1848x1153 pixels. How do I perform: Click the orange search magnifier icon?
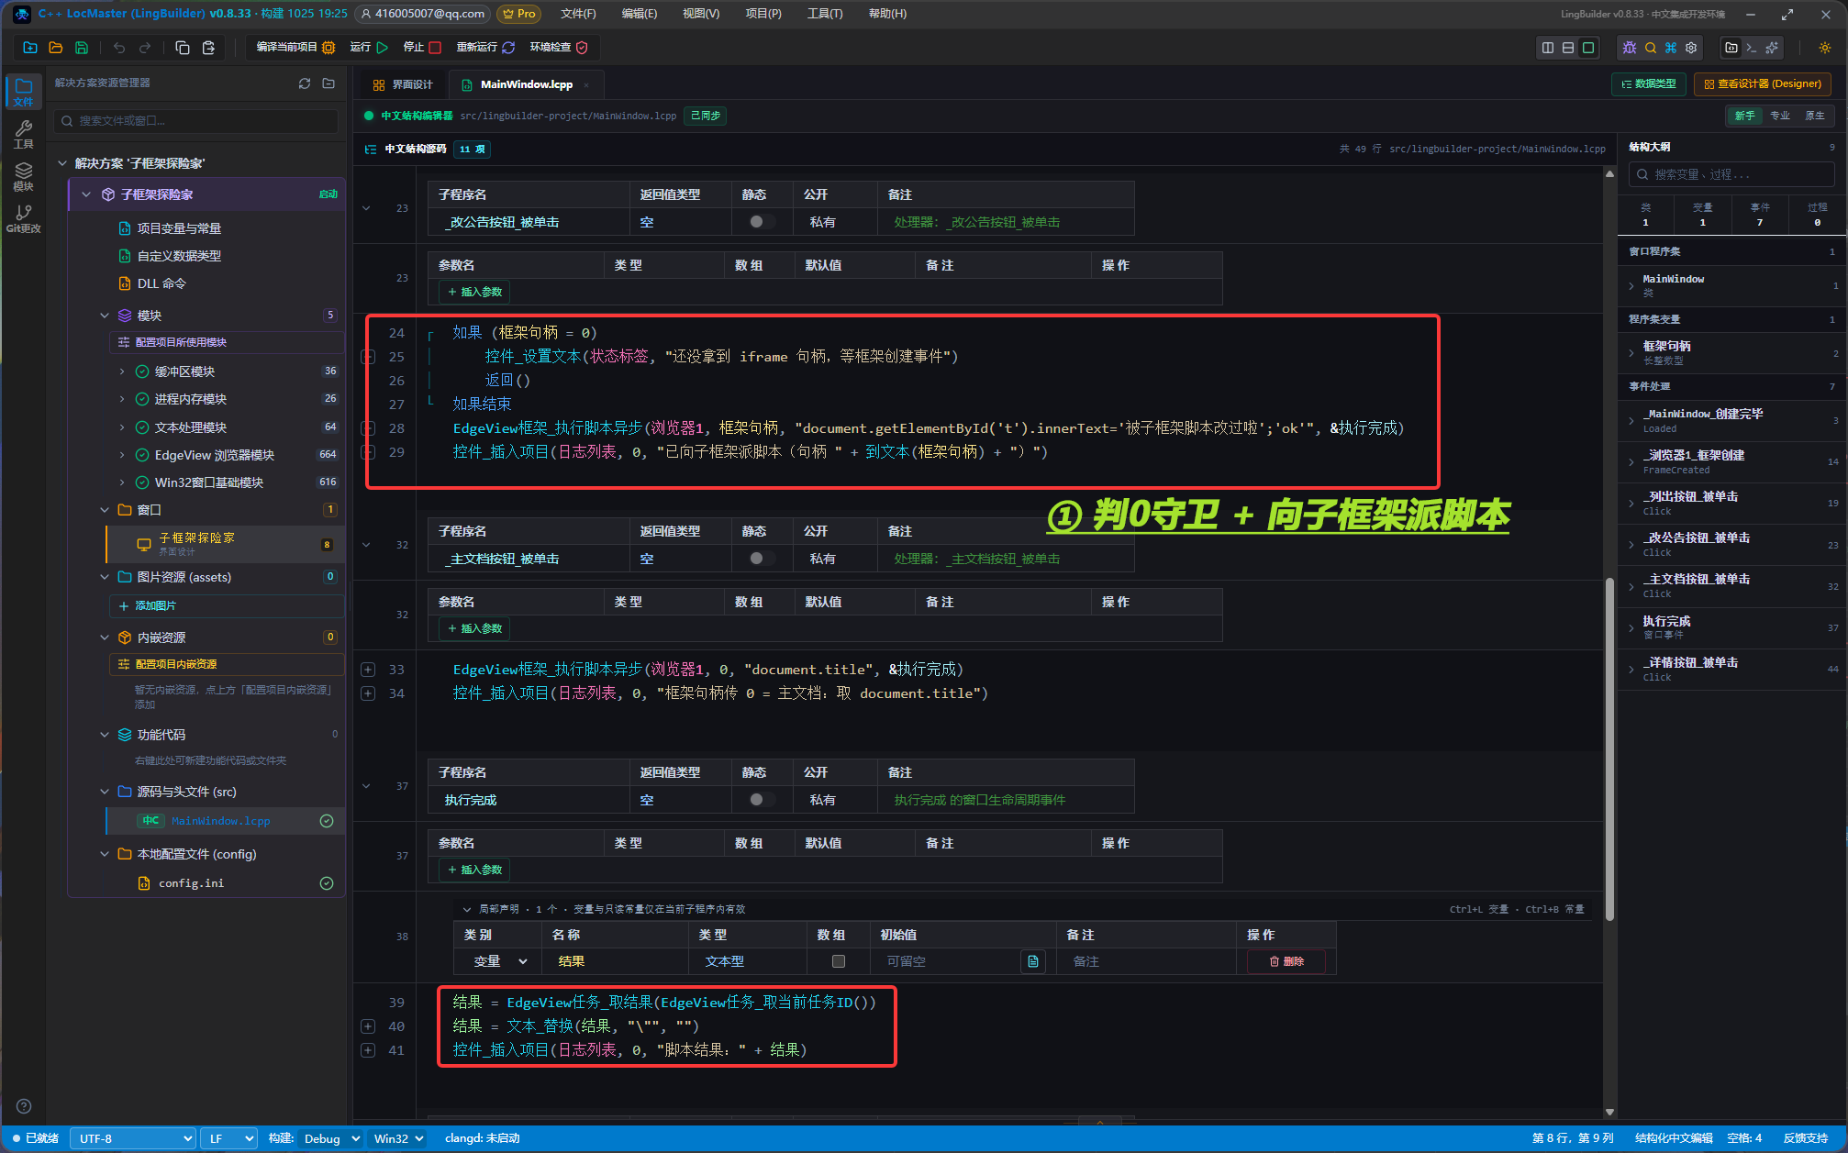pyautogui.click(x=1651, y=48)
